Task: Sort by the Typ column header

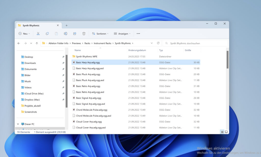Action: point(161,50)
